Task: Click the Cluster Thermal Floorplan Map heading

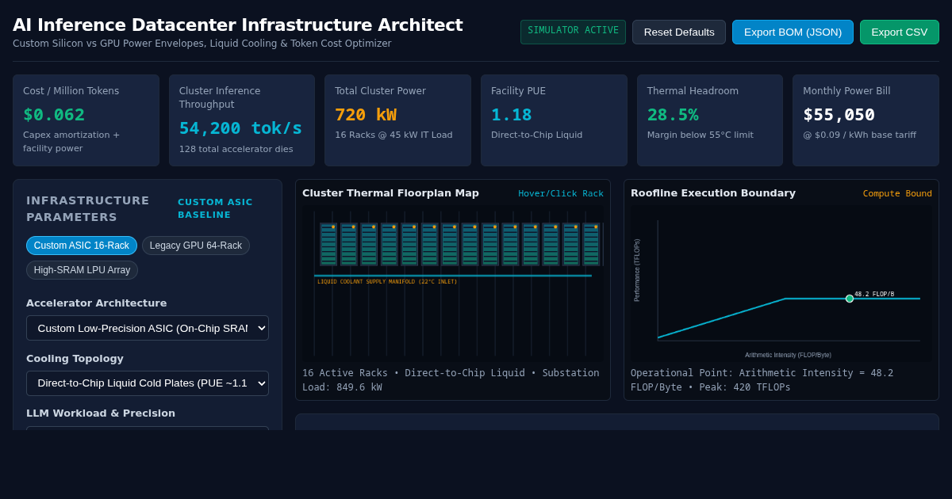Action: click(x=390, y=192)
